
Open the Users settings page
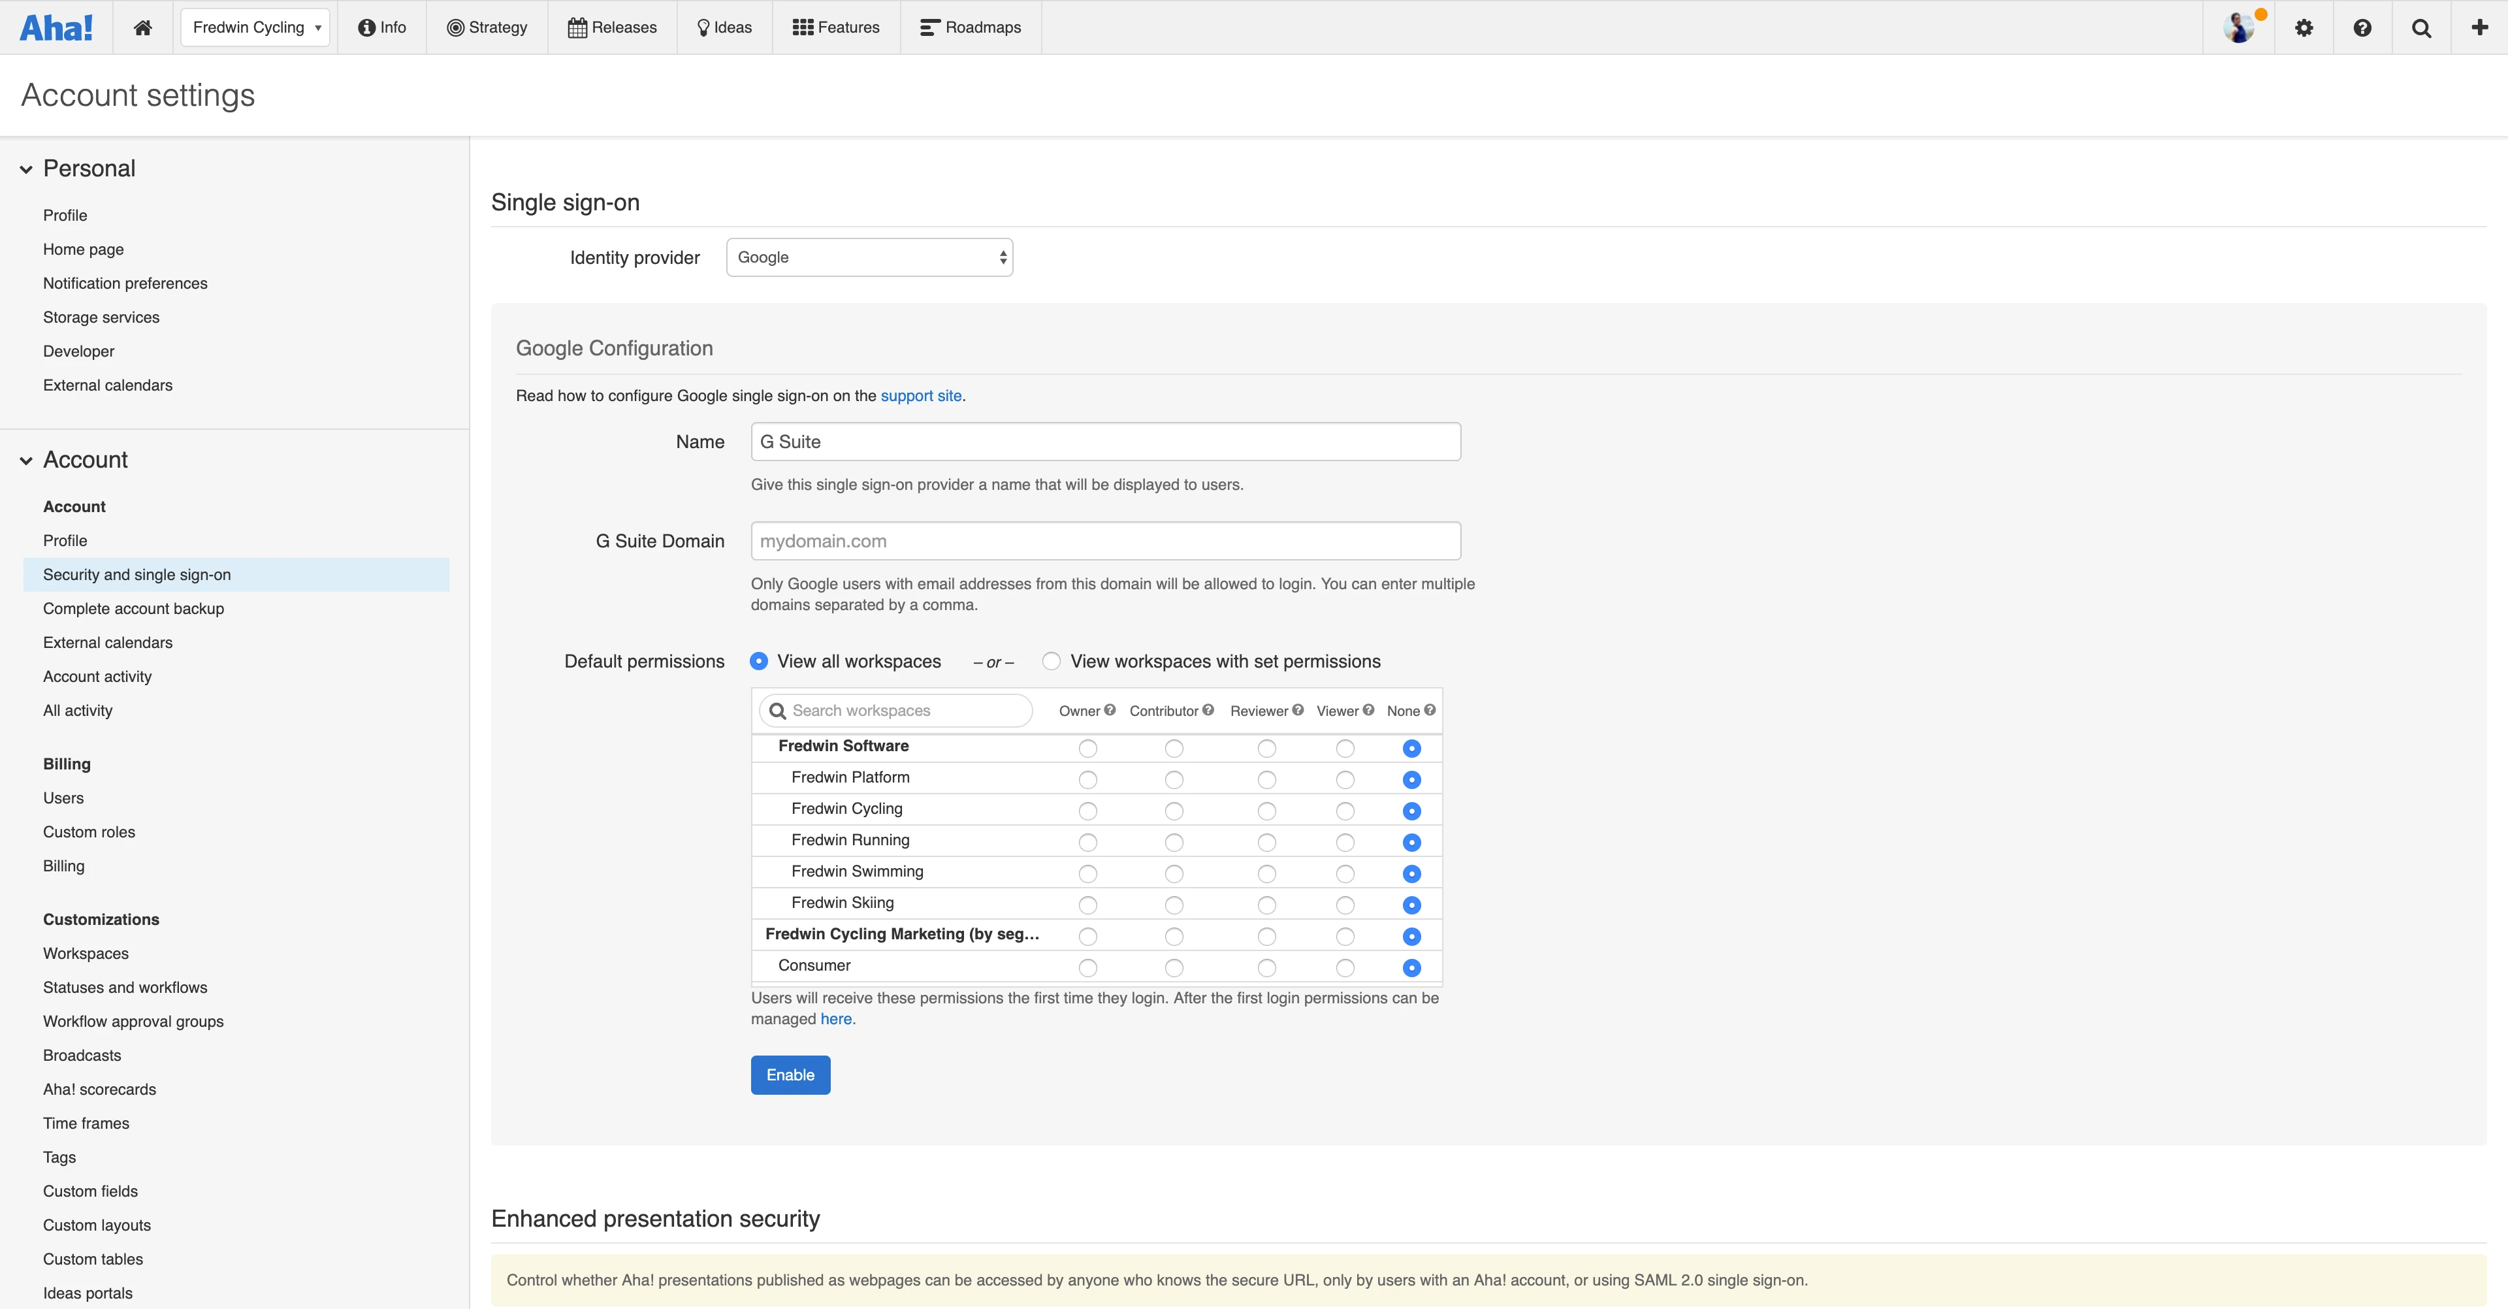pyautogui.click(x=63, y=798)
